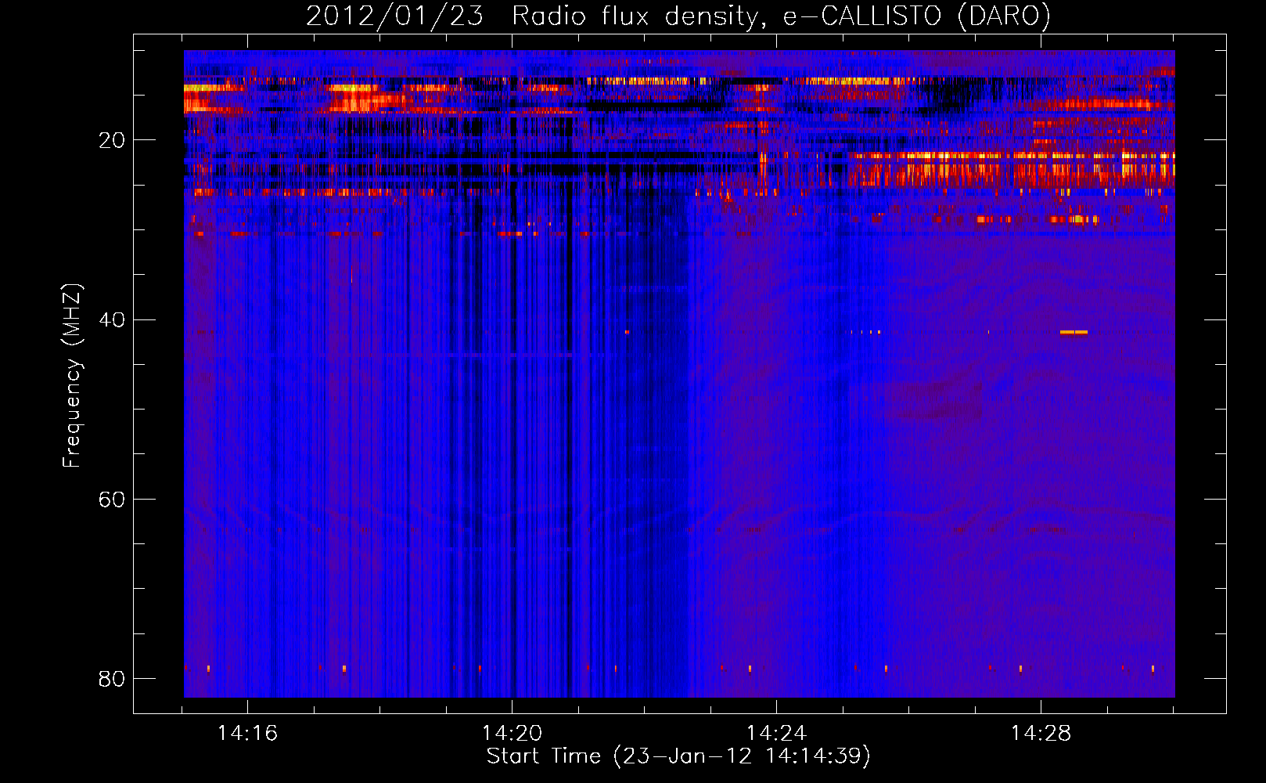1266x783 pixels.
Task: Click the 60 MHz frequency tick label
Action: coord(112,500)
